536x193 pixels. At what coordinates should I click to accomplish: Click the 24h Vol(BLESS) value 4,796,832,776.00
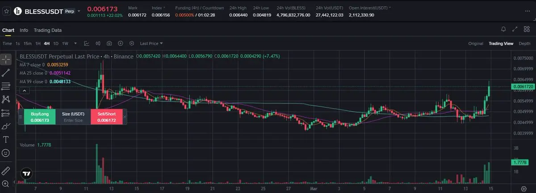[x=293, y=15]
